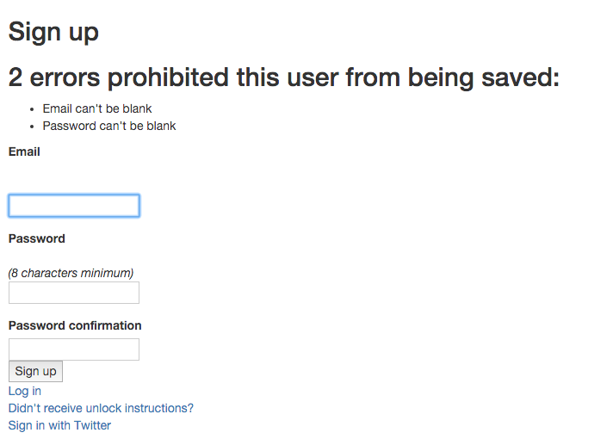Click the 8 characters minimum hint
The image size is (613, 439).
click(71, 273)
